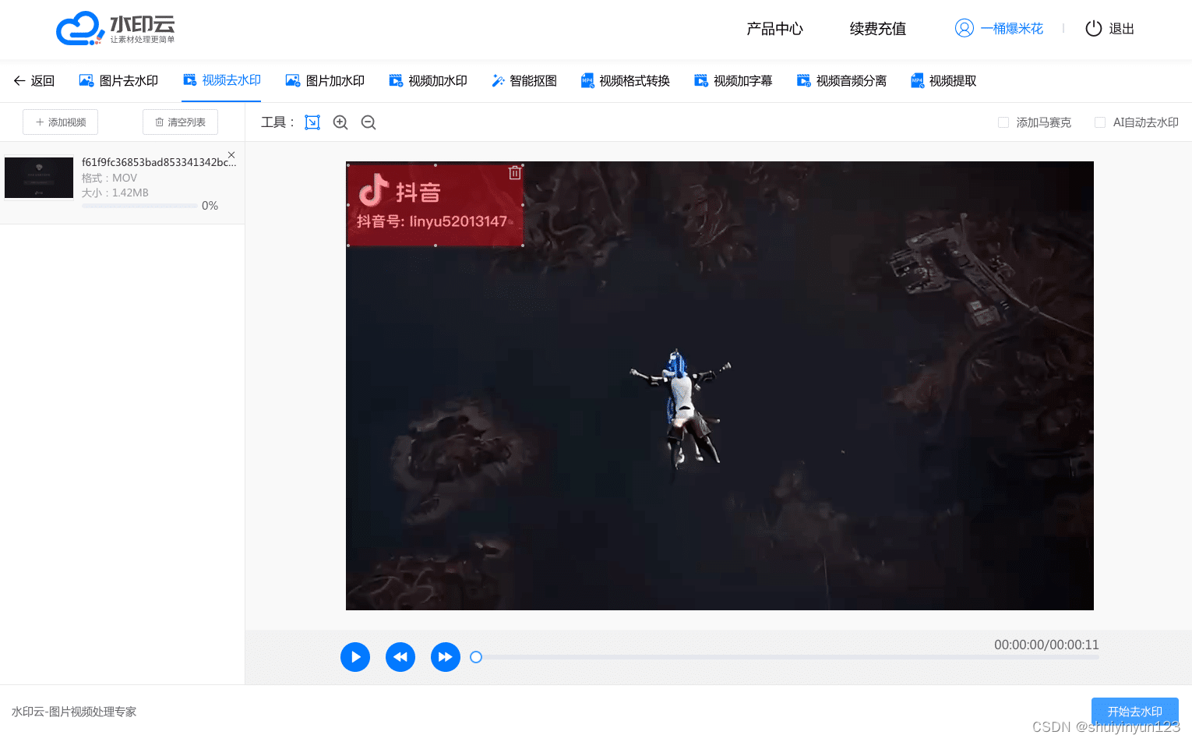Click inside the red watermark selection box
Image resolution: width=1192 pixels, height=742 pixels.
pos(435,205)
